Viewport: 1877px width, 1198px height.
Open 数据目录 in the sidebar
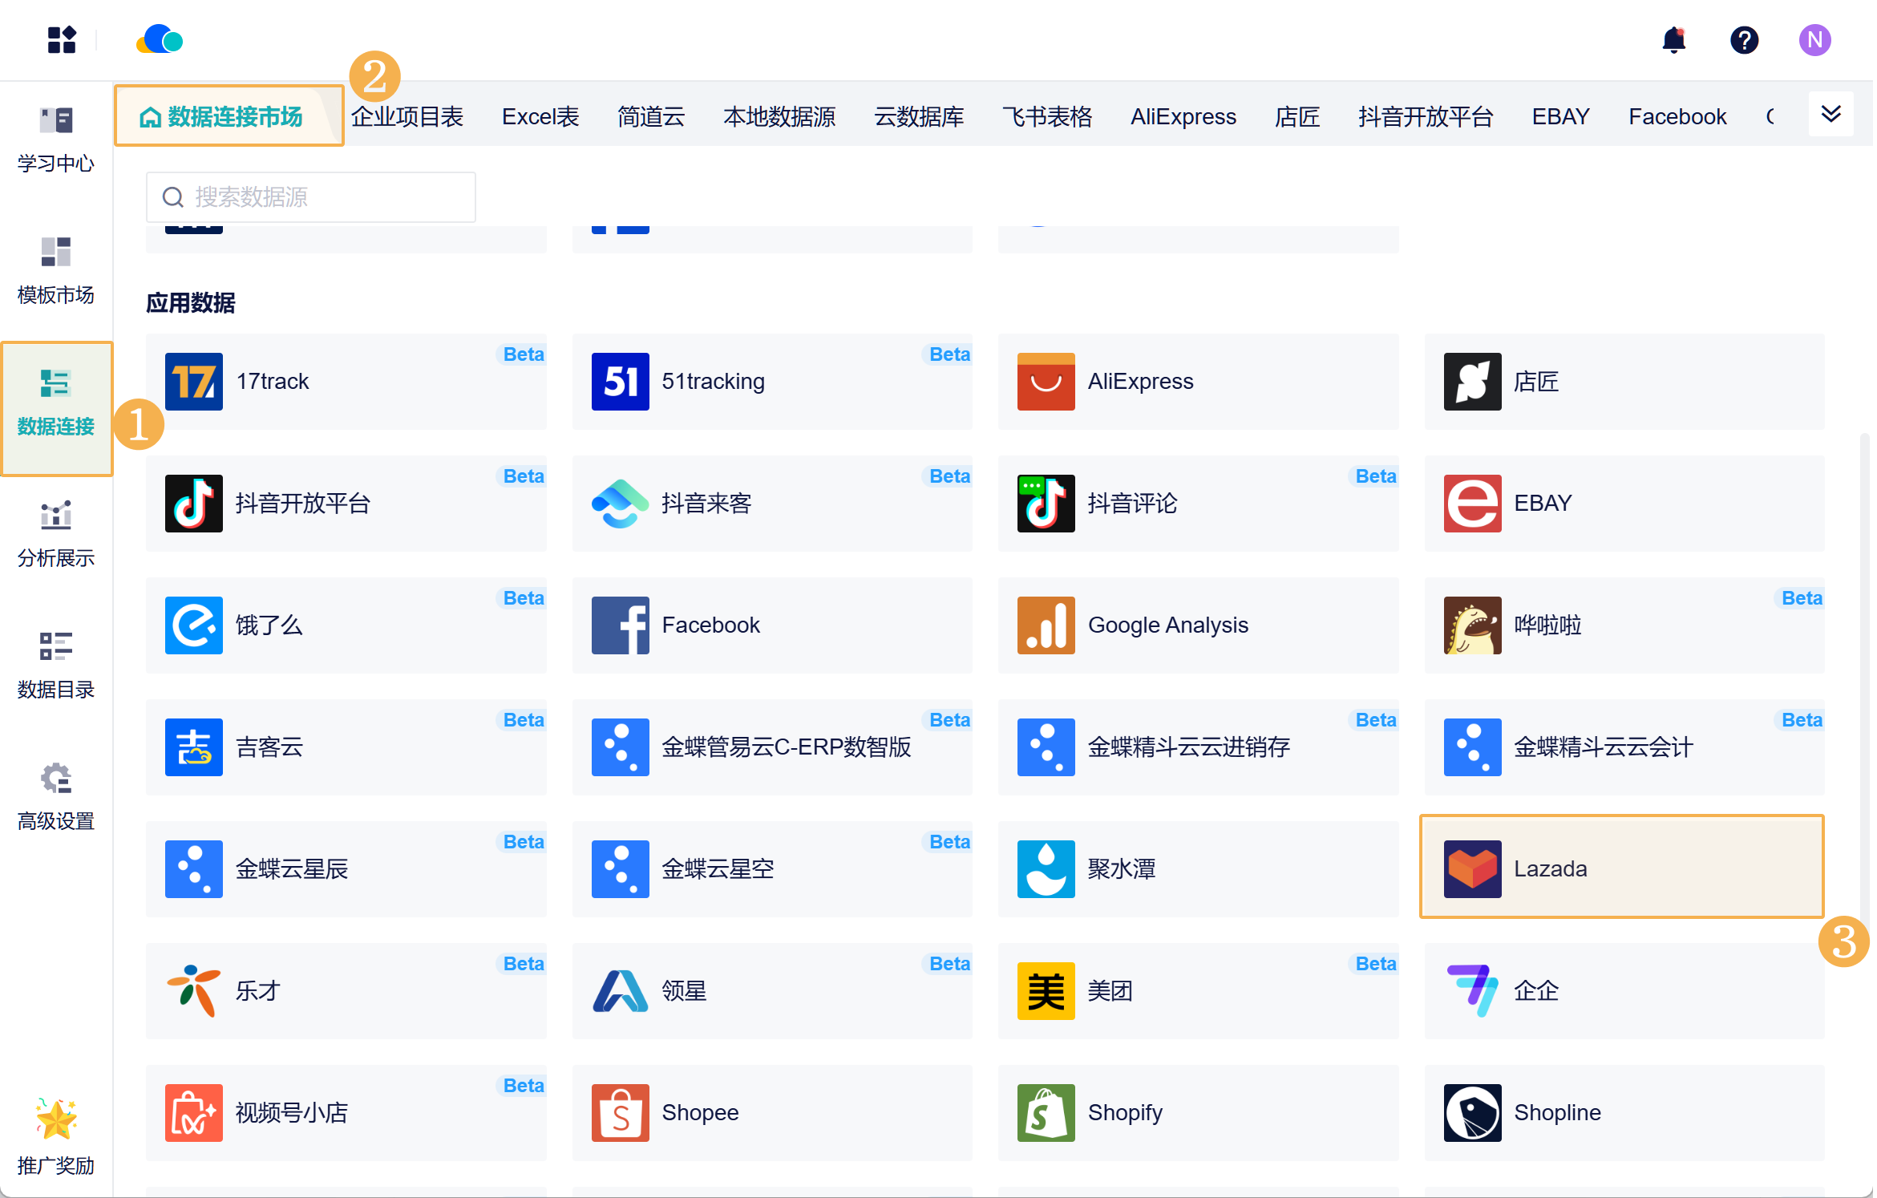[x=56, y=666]
